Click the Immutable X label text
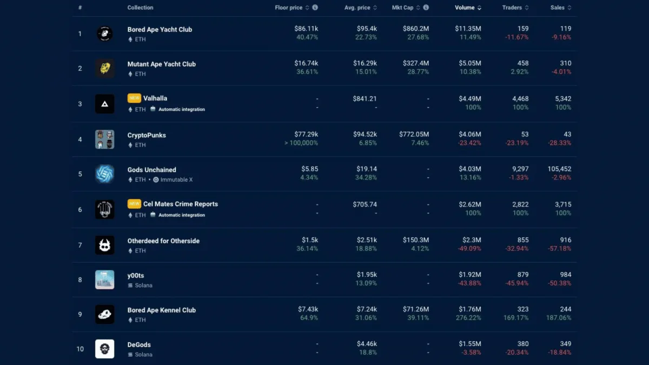This screenshot has height=365, width=649. [176, 180]
